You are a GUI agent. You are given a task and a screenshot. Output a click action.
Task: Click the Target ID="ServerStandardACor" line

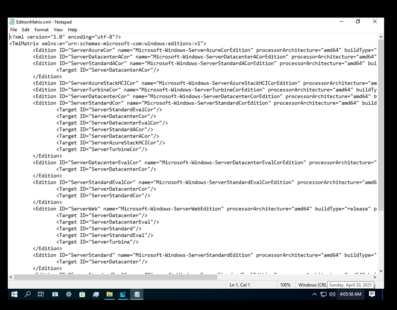pyautogui.click(x=105, y=129)
